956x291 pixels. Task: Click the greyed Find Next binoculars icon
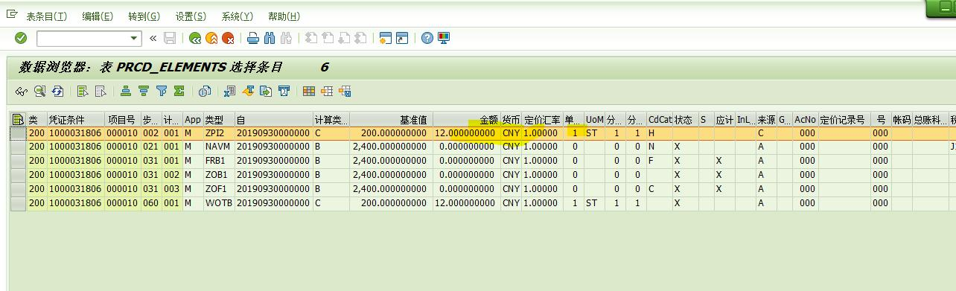286,38
